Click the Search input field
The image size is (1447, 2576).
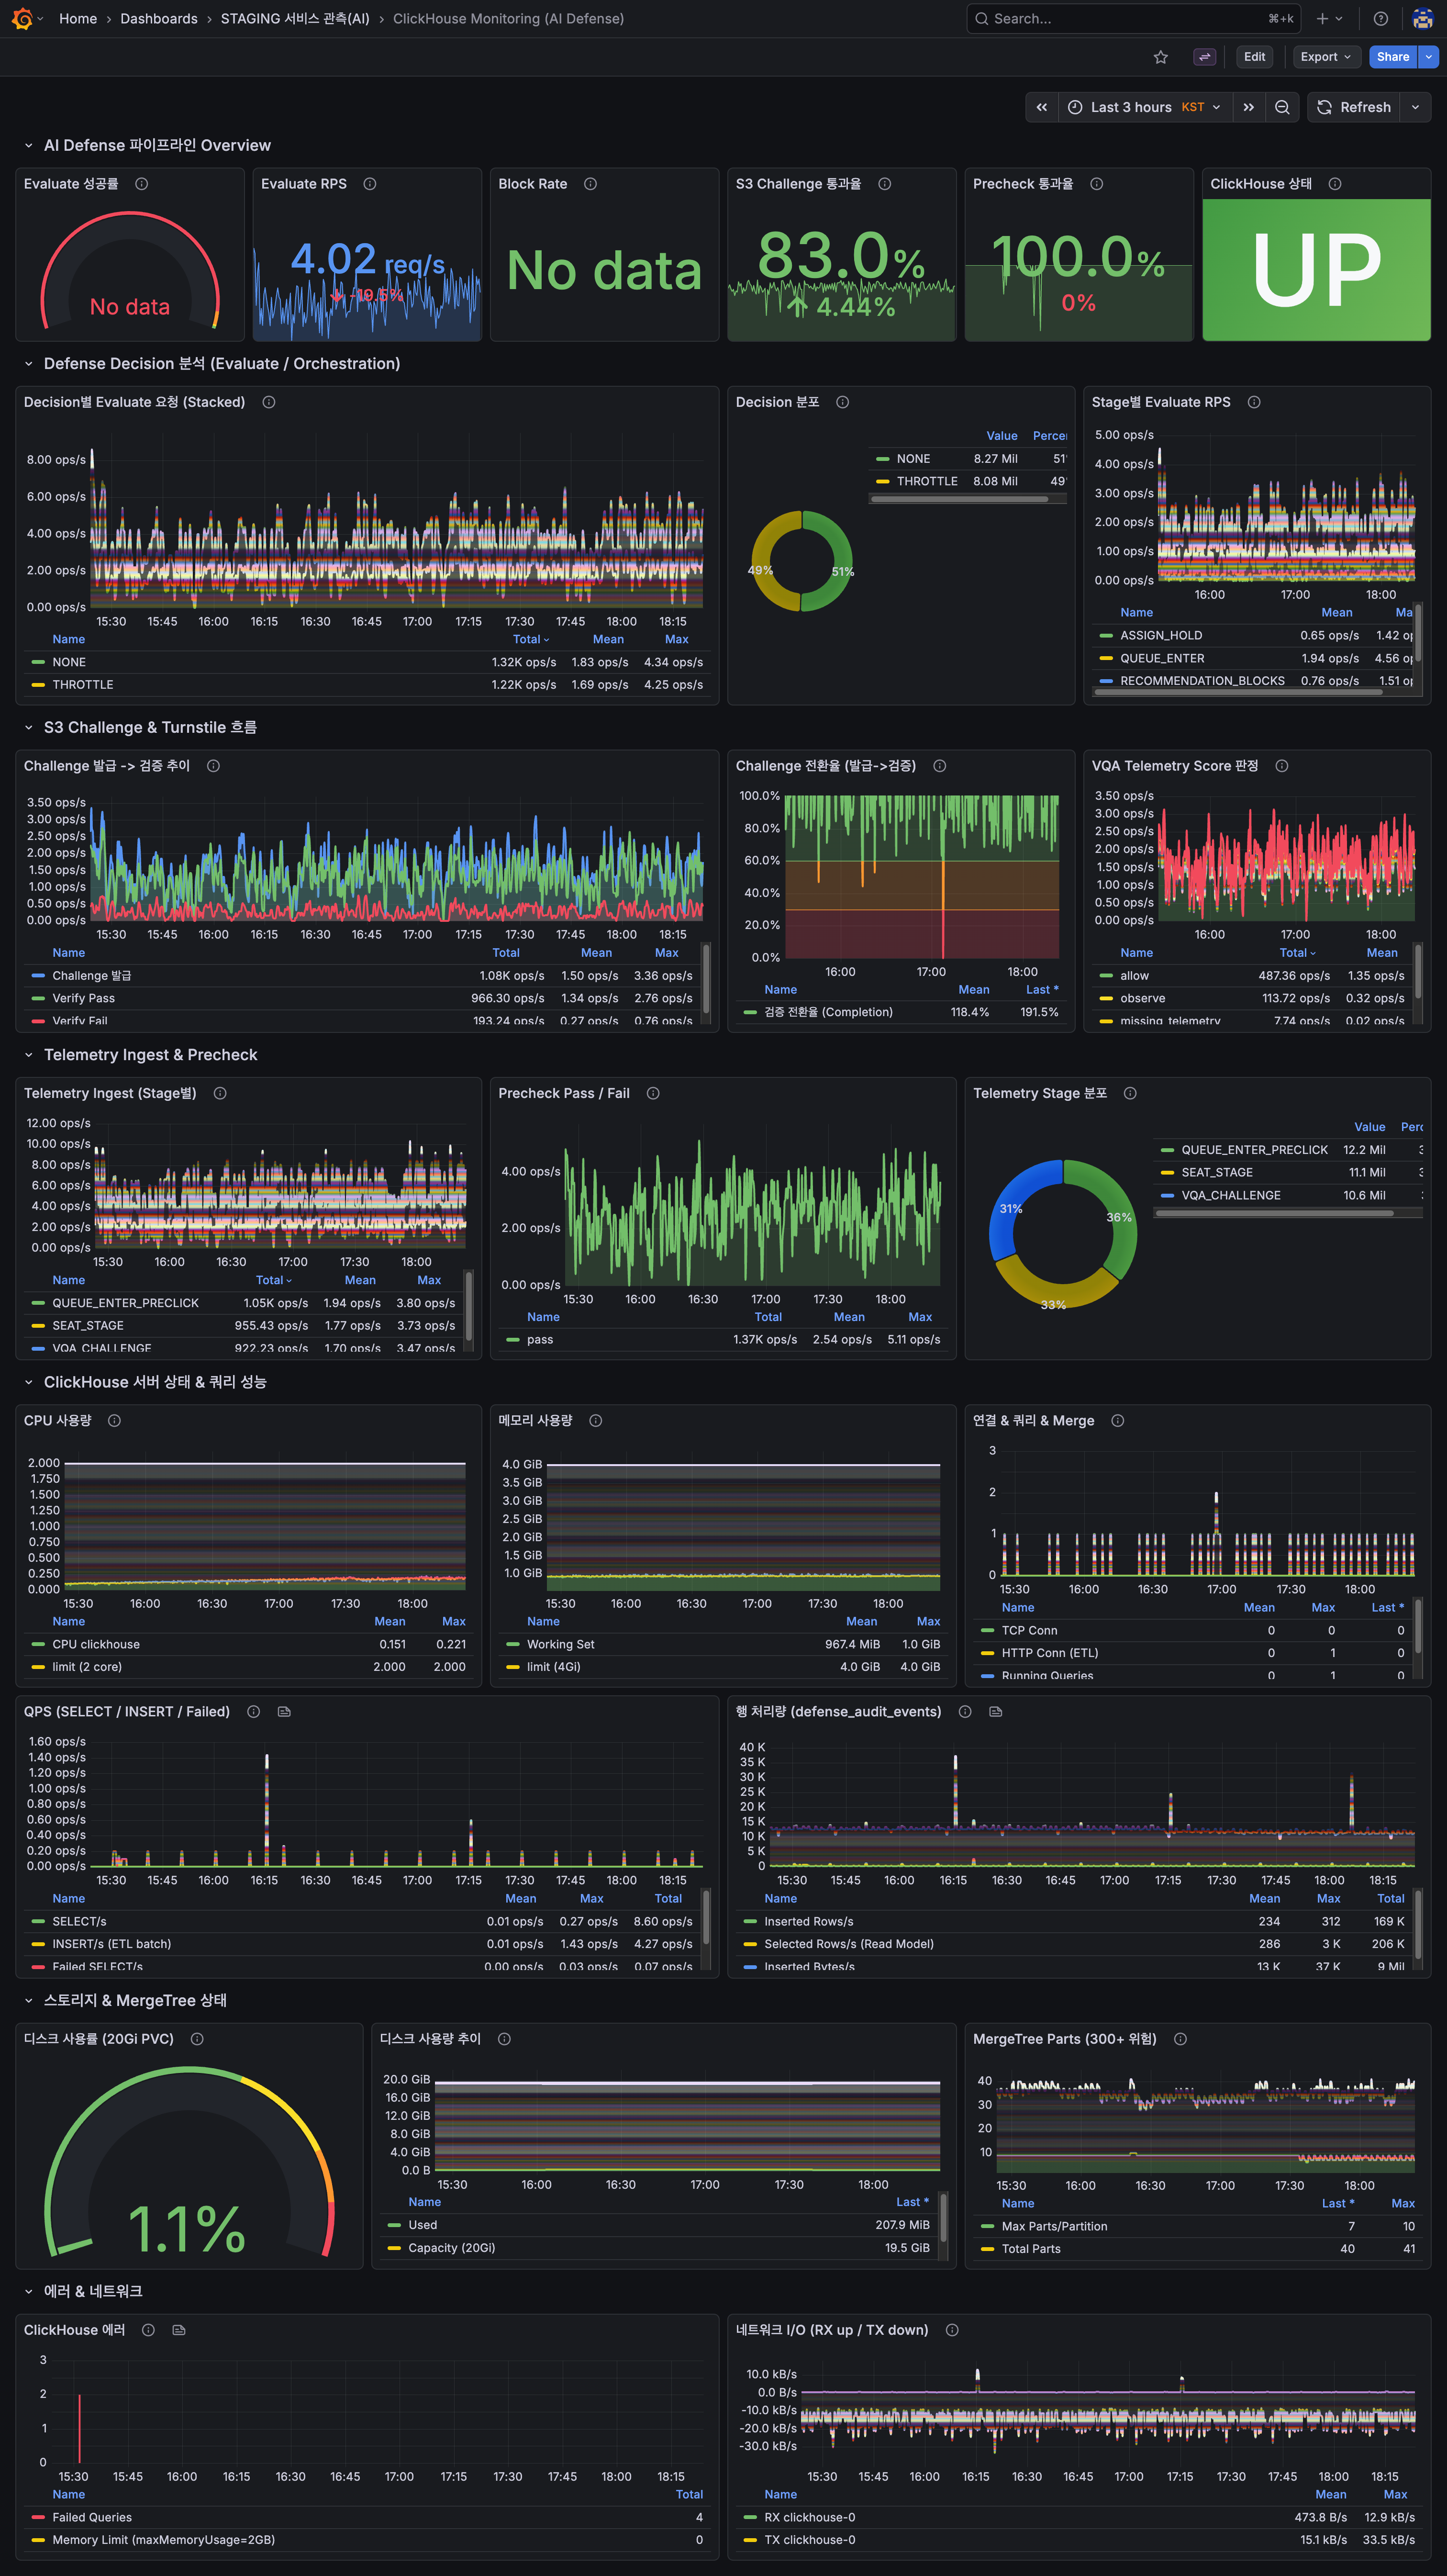[x=1134, y=18]
